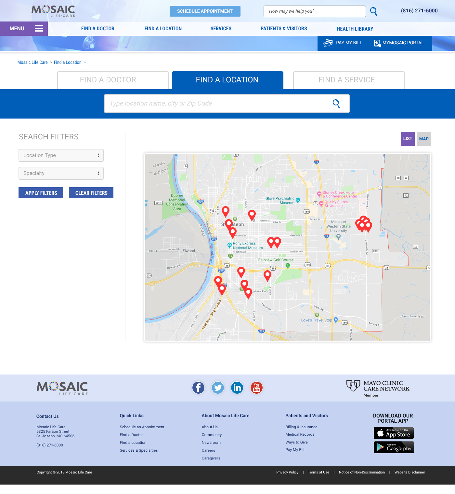455x494 pixels.
Task: Click the Google Play badge
Action: tap(394, 447)
